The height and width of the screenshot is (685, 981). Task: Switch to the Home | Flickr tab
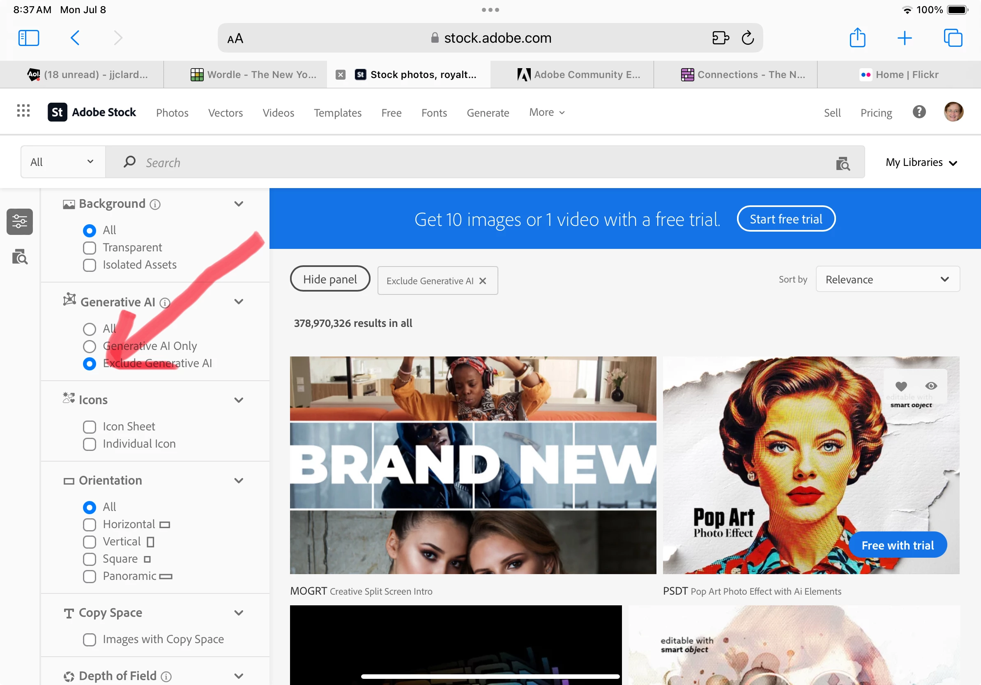899,75
